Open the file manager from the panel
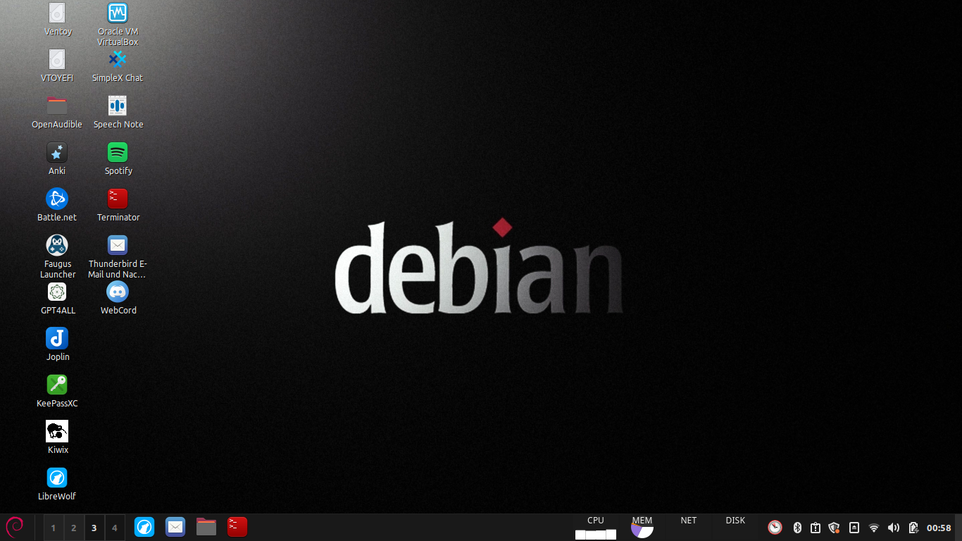962x541 pixels. (206, 527)
